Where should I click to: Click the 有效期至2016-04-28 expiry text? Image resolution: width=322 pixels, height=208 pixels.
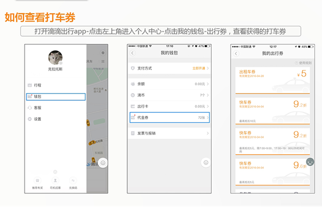(x=251, y=76)
